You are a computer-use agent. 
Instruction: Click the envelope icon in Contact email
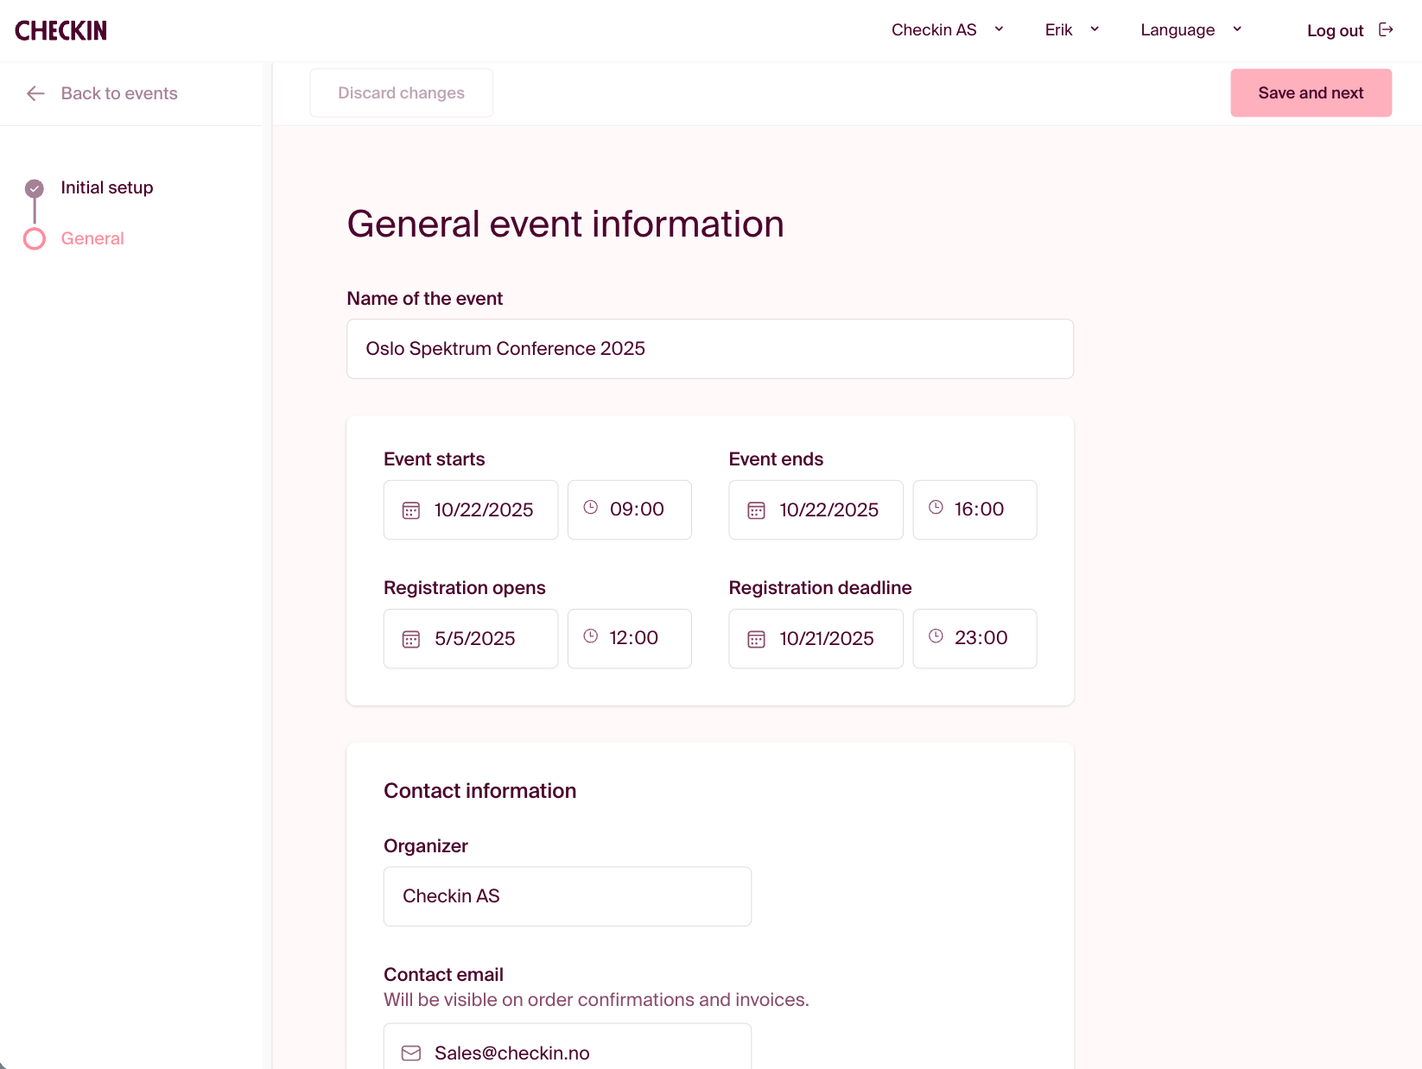pyautogui.click(x=411, y=1053)
